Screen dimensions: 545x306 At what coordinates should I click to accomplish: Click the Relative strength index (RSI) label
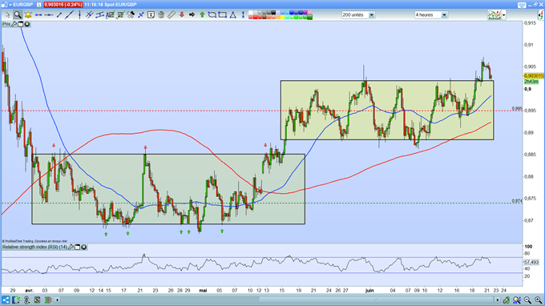point(34,247)
